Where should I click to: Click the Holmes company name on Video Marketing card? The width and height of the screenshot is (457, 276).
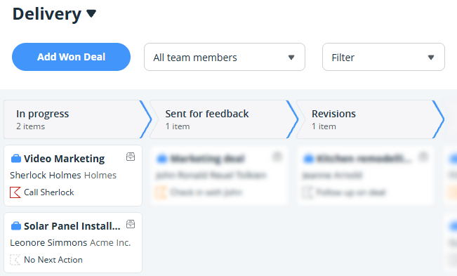pos(100,175)
